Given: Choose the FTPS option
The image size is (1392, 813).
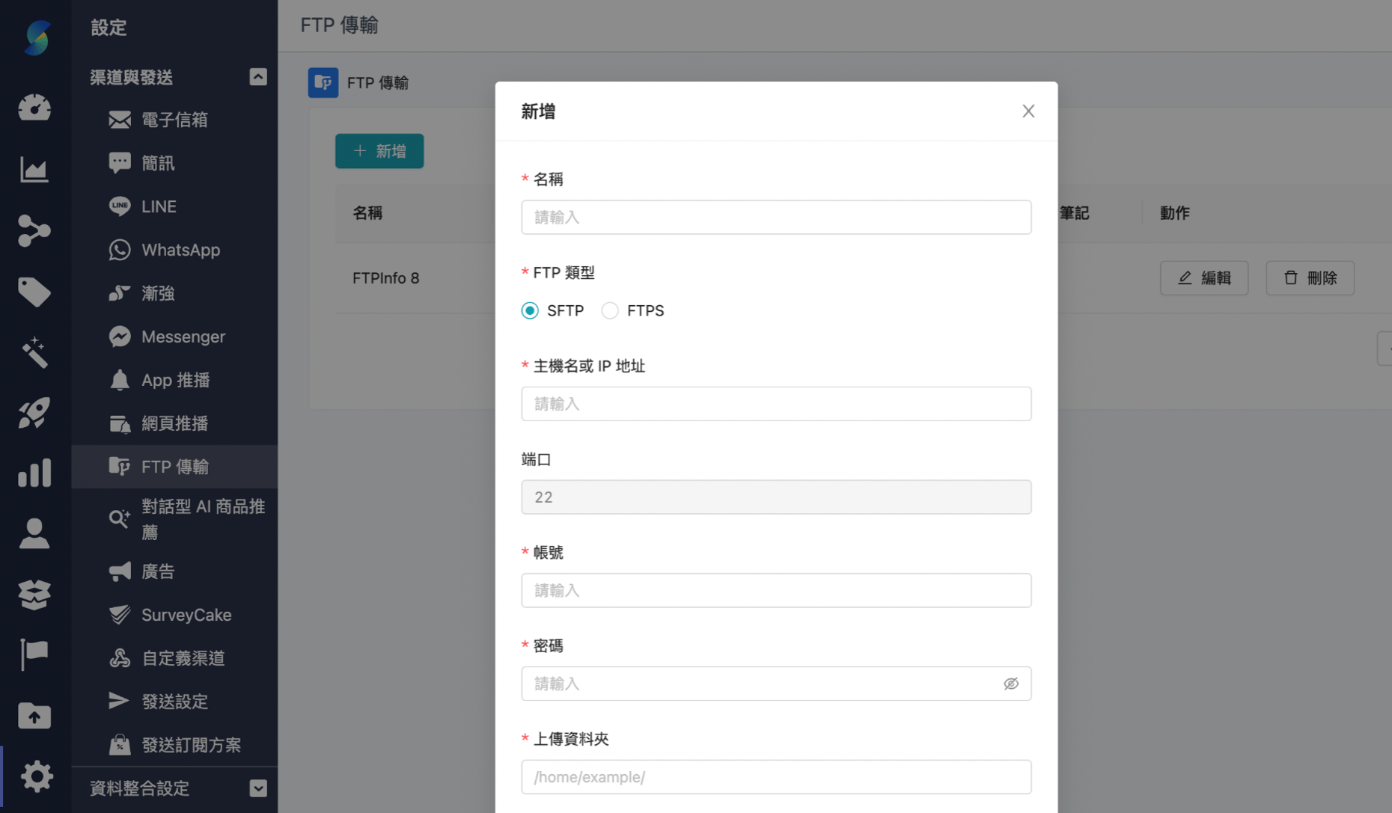Looking at the screenshot, I should point(609,310).
